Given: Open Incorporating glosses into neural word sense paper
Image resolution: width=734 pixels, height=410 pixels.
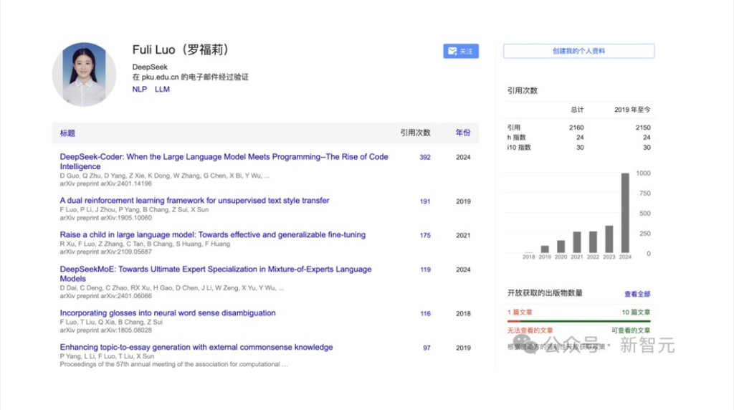Looking at the screenshot, I should click(167, 313).
